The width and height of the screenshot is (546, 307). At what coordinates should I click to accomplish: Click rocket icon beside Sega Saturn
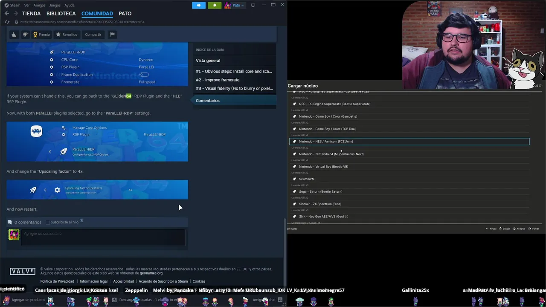294,191
